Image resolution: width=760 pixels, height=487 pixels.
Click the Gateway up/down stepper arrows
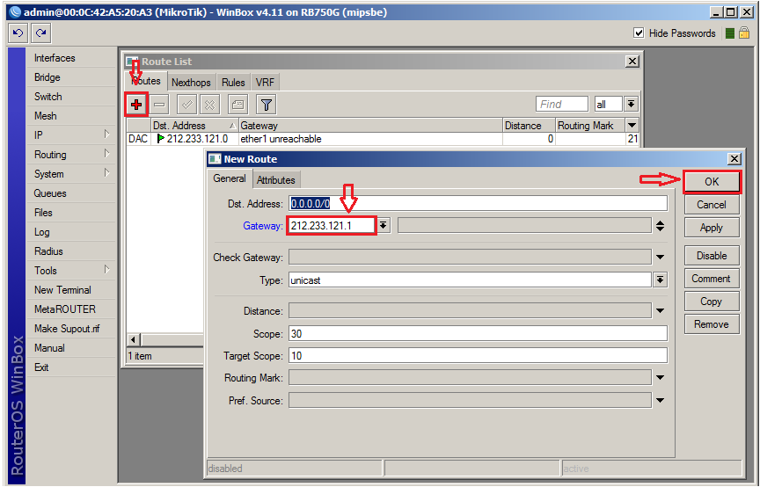coord(660,226)
